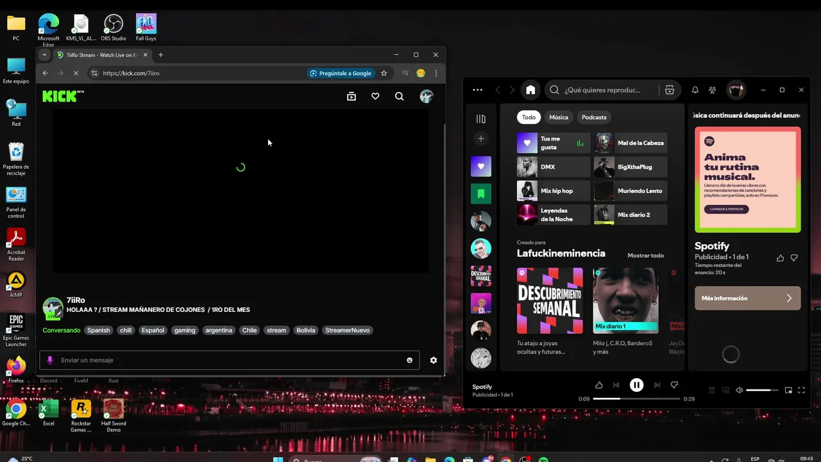Open Chrome tab search dropdown arrow
Image resolution: width=821 pixels, height=462 pixels.
click(x=44, y=55)
